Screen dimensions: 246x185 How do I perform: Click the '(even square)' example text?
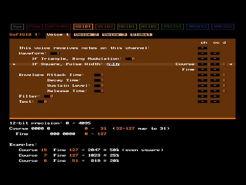tap(142, 150)
